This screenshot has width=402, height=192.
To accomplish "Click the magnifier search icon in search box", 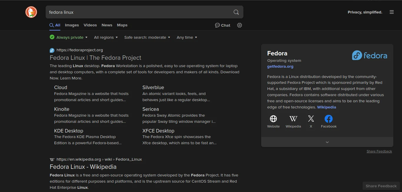I will [236, 12].
